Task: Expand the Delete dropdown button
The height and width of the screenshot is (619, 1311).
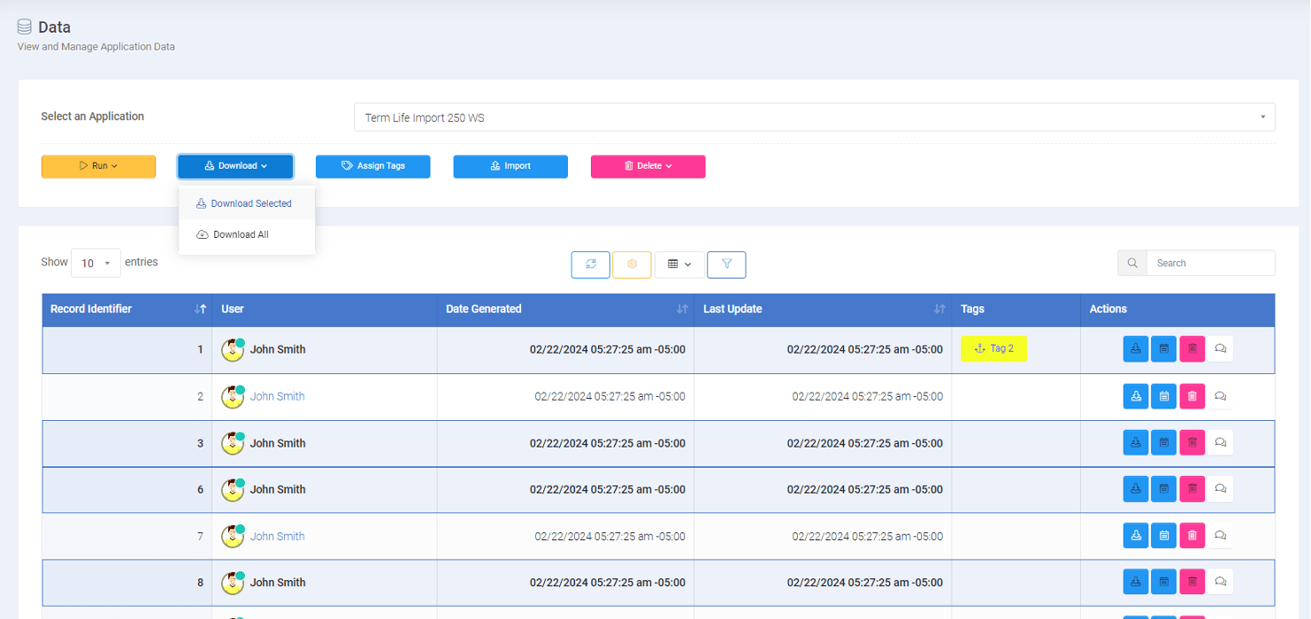Action: 648,166
